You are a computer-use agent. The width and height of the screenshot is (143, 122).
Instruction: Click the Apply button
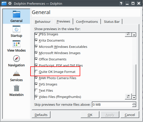(110, 115)
